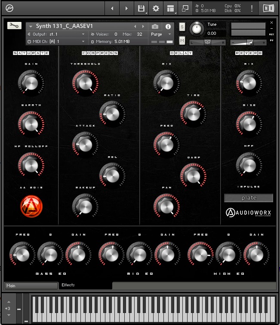Toggle the M mute button
Viewport: 280px width, 325px height.
click(x=182, y=40)
